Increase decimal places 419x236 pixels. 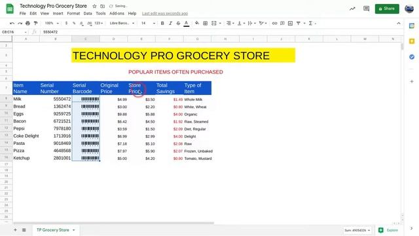pyautogui.click(x=90, y=24)
